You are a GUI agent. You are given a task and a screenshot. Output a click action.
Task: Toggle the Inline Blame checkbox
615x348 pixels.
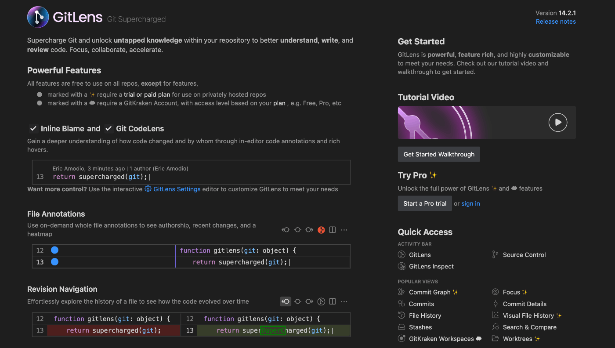click(x=33, y=129)
